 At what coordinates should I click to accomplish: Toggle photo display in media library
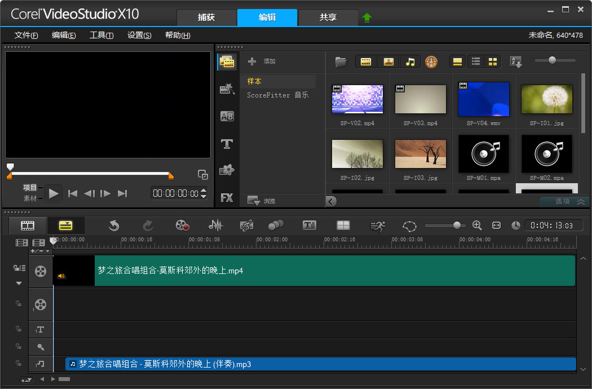388,61
